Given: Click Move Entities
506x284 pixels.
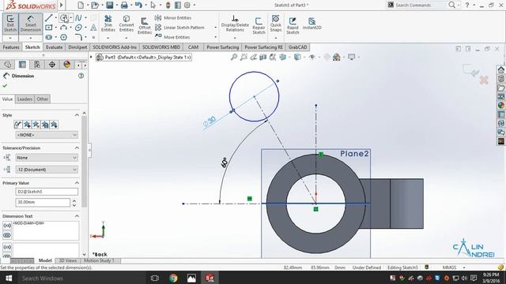Looking at the screenshot, I should [x=172, y=37].
